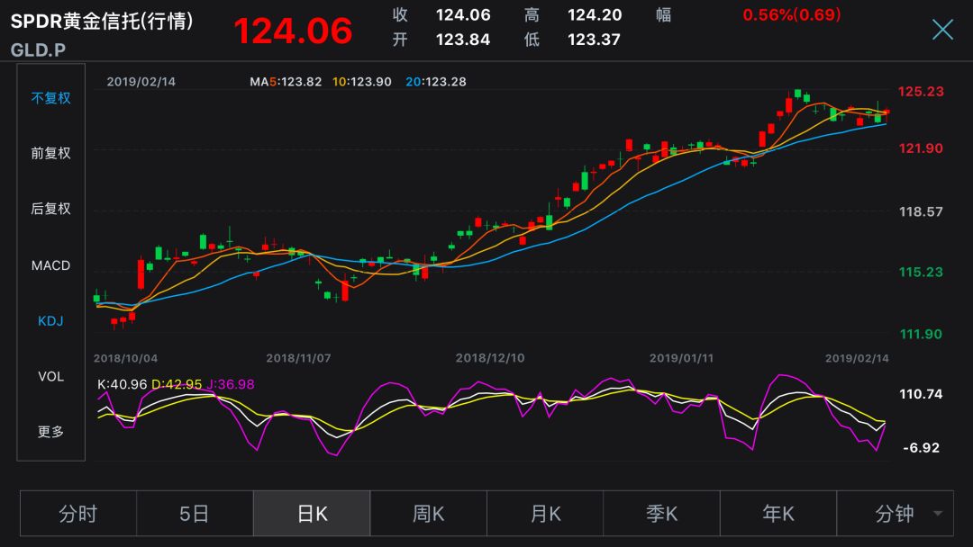Click the 2019/02/14 date above the chart
This screenshot has width=973, height=547.
[x=141, y=82]
